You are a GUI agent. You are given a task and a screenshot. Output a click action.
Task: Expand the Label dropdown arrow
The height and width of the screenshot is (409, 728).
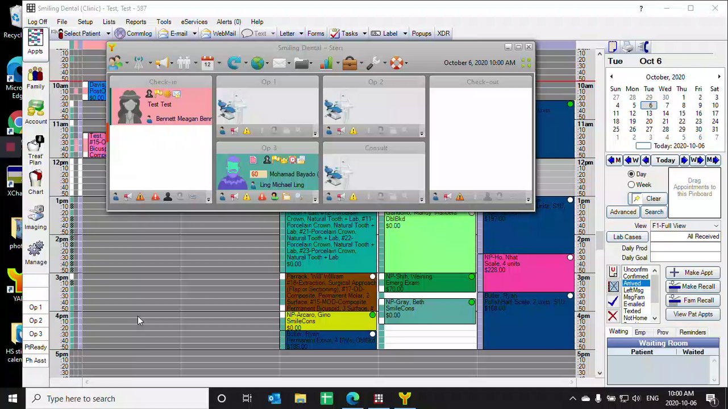coord(405,34)
